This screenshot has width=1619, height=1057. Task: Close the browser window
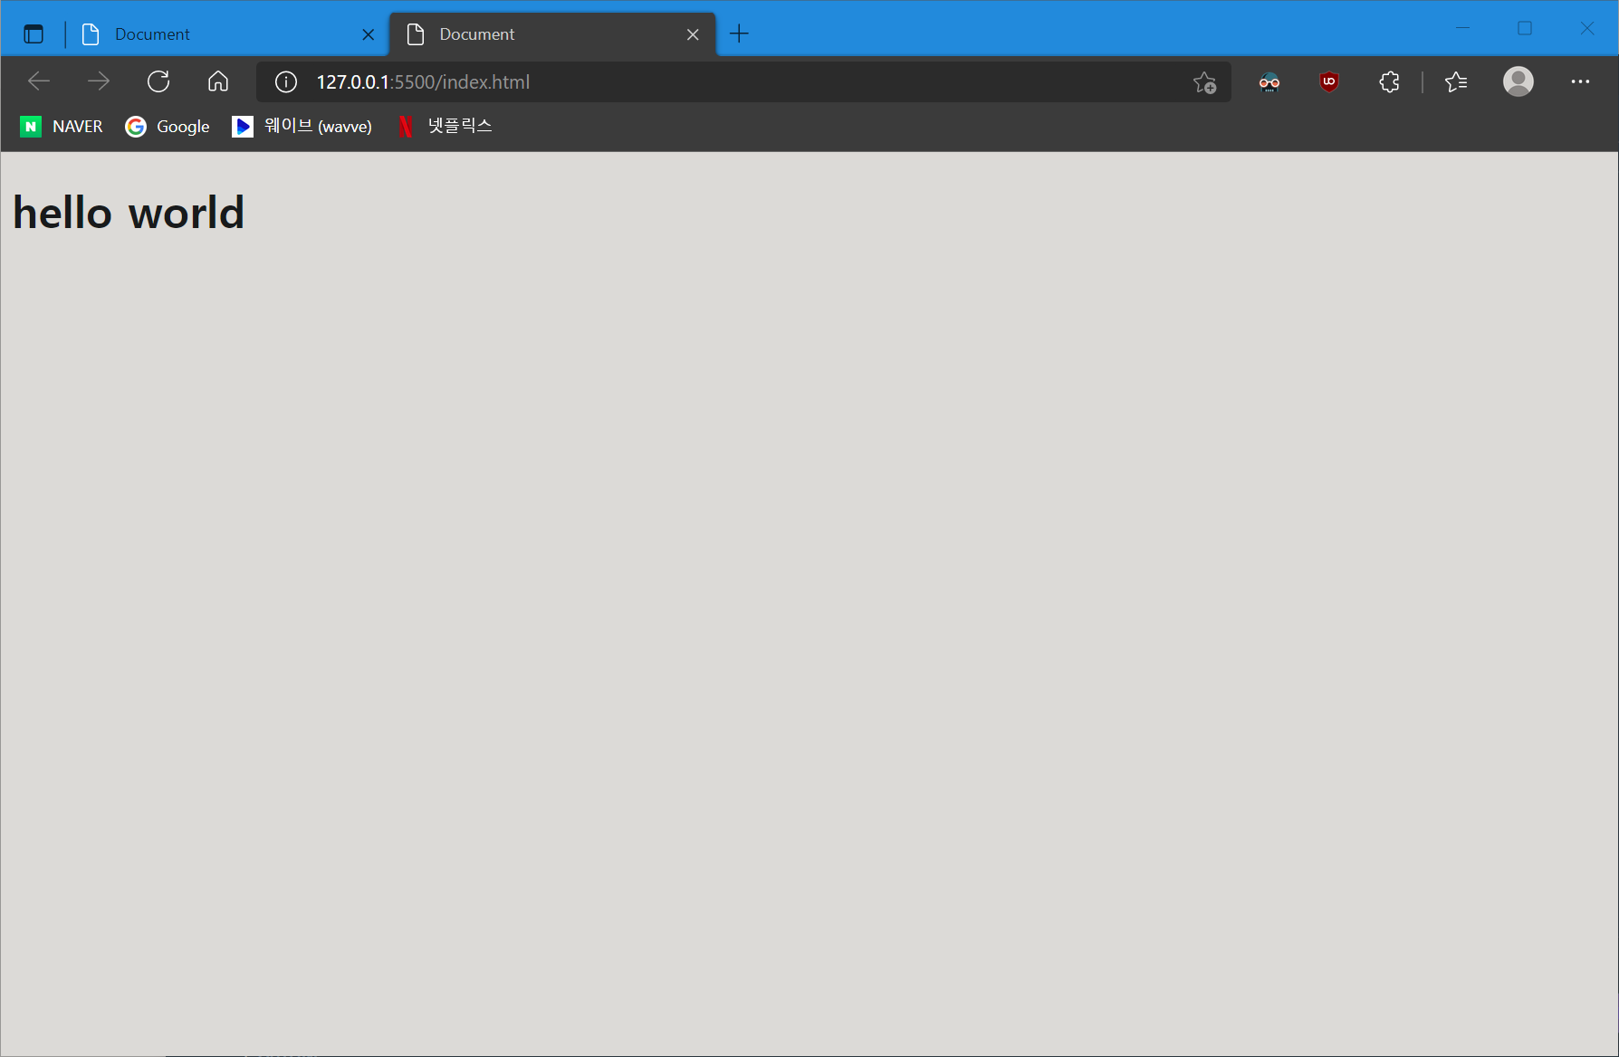coord(1587,28)
